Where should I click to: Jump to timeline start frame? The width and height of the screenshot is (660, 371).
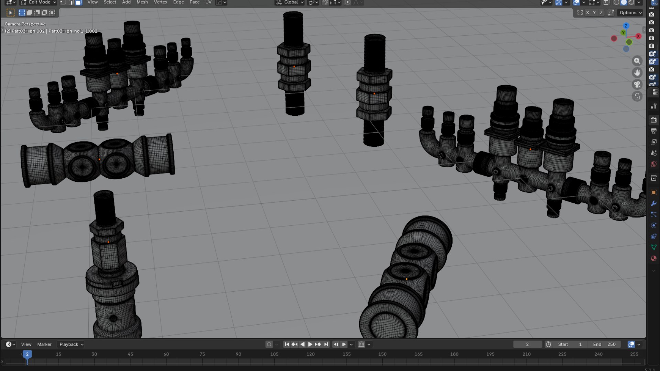(x=287, y=344)
